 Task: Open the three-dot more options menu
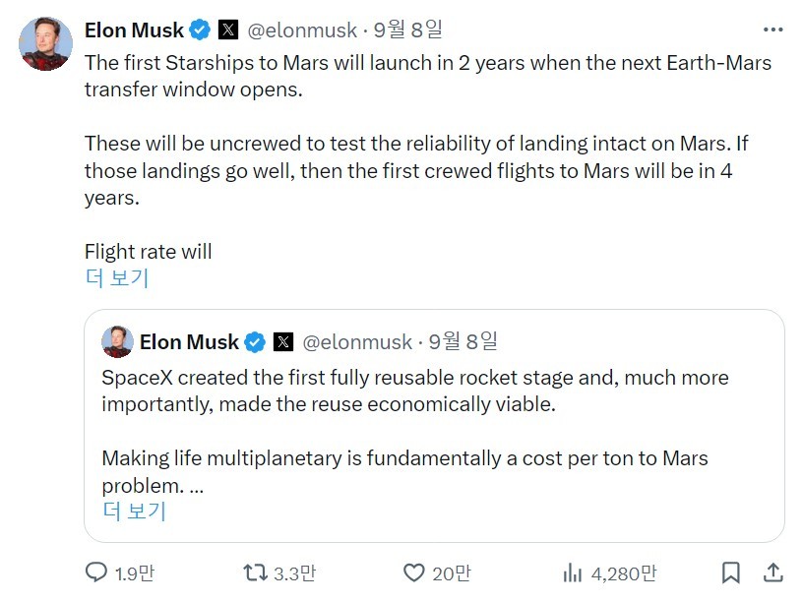(x=772, y=30)
